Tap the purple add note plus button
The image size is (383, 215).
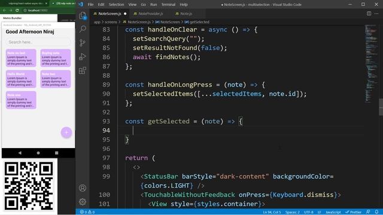66,133
